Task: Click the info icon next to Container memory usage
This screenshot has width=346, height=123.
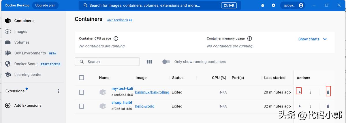Action: point(249,38)
